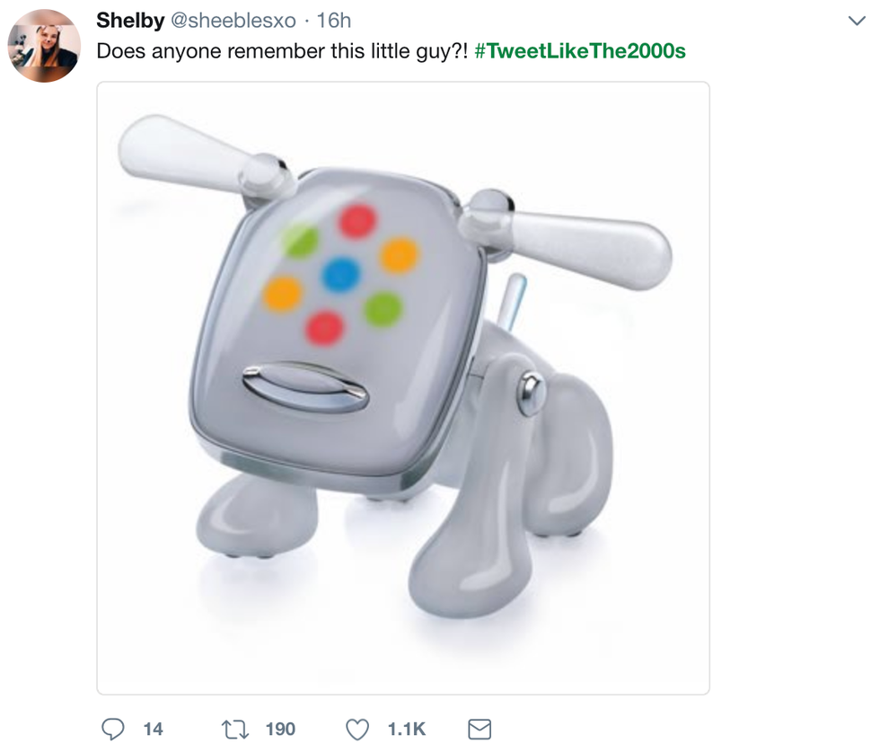Click the envelope direct message icon
Screen dimensions: 880x752
[x=480, y=729]
